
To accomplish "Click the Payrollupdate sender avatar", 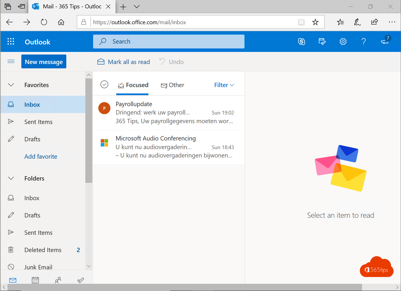I will point(104,108).
